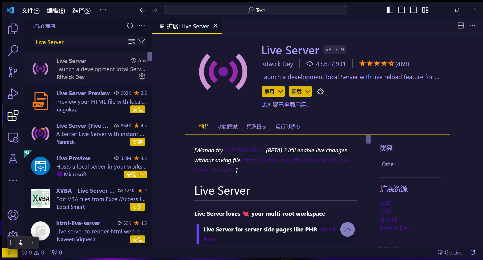Click Go Live in the status bar

(x=450, y=252)
